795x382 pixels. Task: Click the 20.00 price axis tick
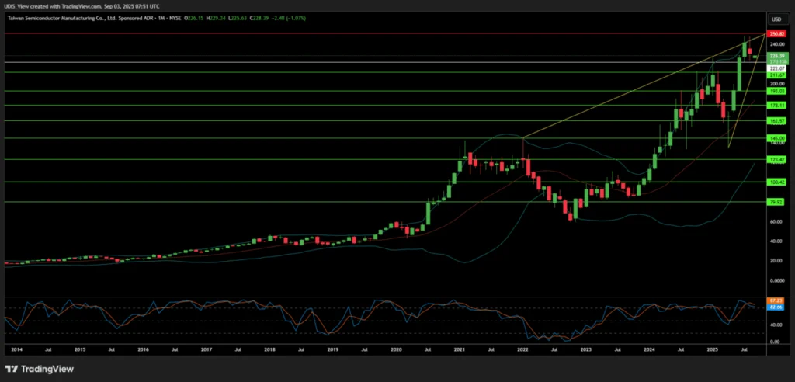(x=776, y=261)
